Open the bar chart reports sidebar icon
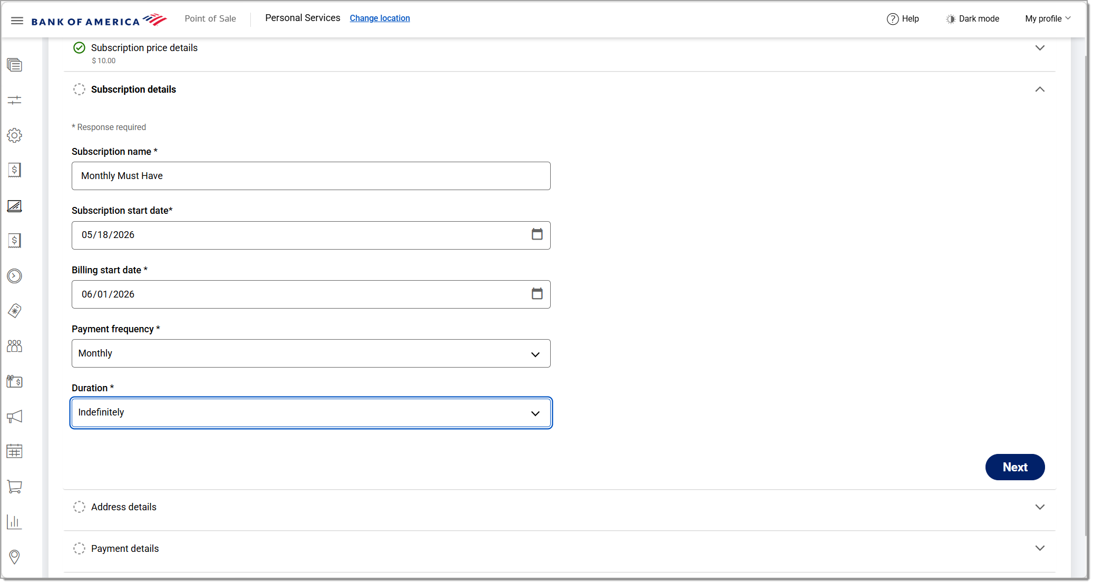This screenshot has height=584, width=1093. [x=14, y=522]
